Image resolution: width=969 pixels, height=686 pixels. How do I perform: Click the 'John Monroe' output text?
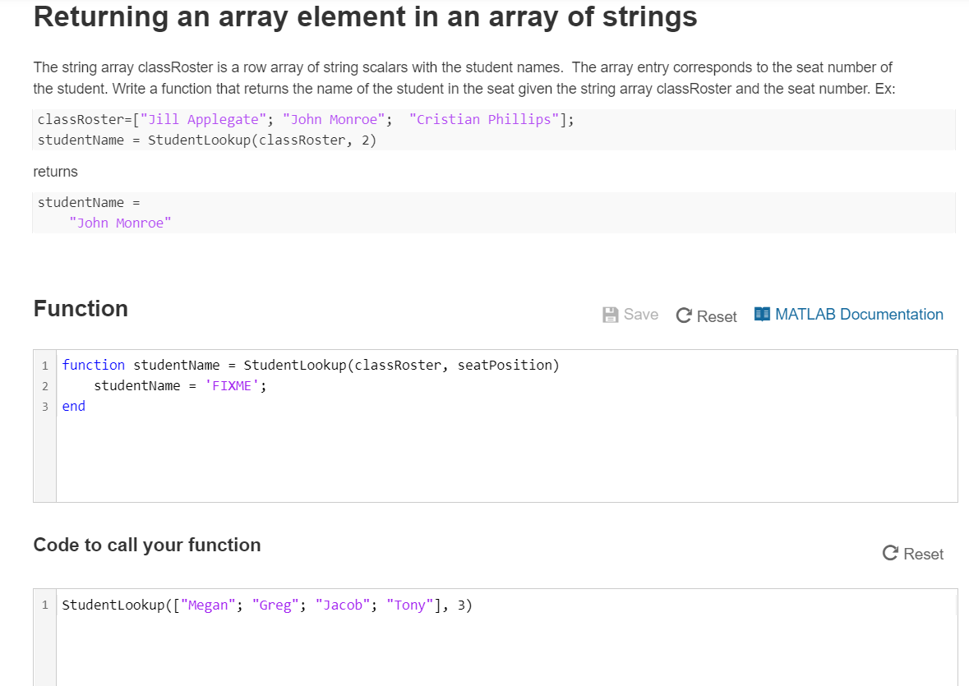[x=120, y=222]
